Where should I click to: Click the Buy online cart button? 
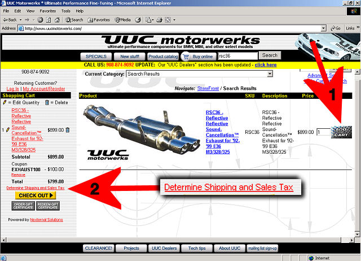[x=199, y=56]
